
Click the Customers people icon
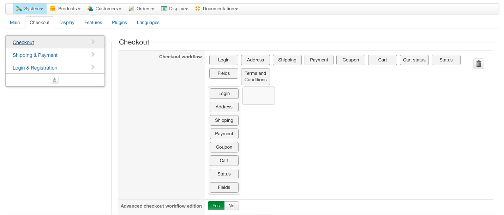coord(90,9)
